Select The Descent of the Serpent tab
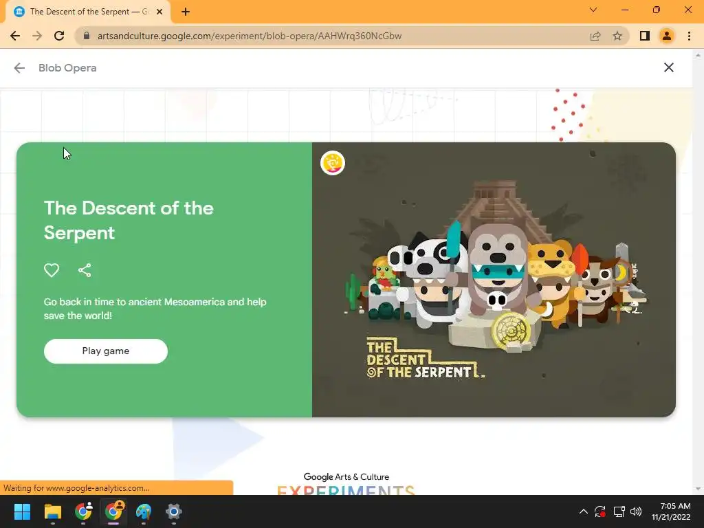 (87, 12)
